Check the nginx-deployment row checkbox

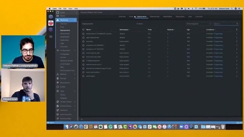[x=83, y=38]
